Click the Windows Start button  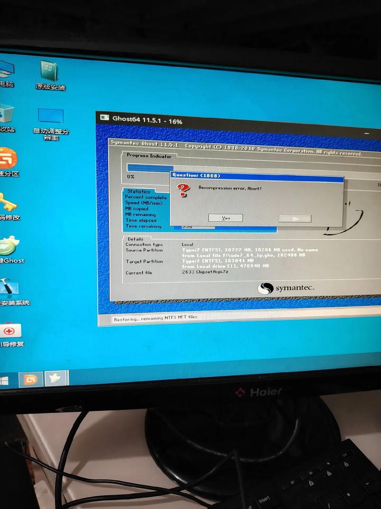click(5, 380)
